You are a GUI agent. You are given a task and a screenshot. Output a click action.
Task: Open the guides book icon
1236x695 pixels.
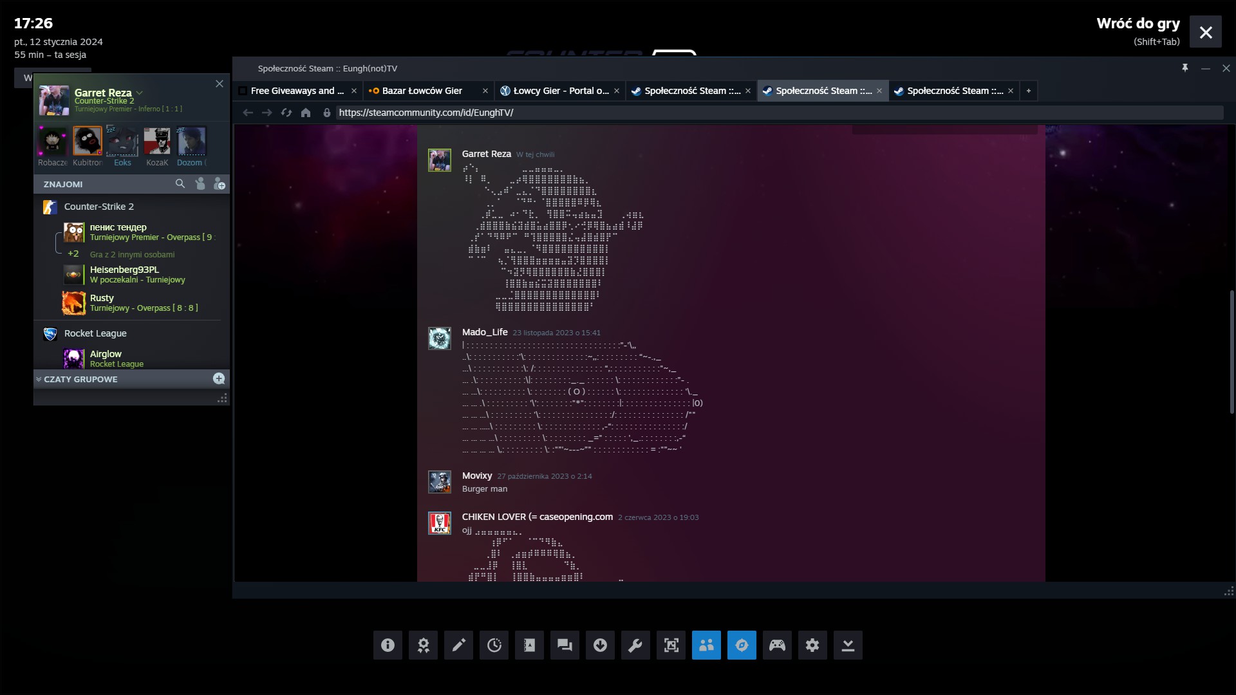tap(529, 645)
